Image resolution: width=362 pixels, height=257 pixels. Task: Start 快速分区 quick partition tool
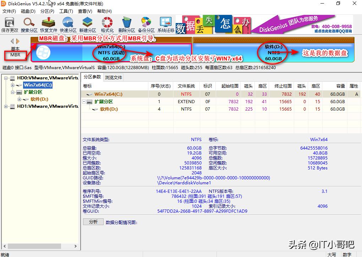68,25
